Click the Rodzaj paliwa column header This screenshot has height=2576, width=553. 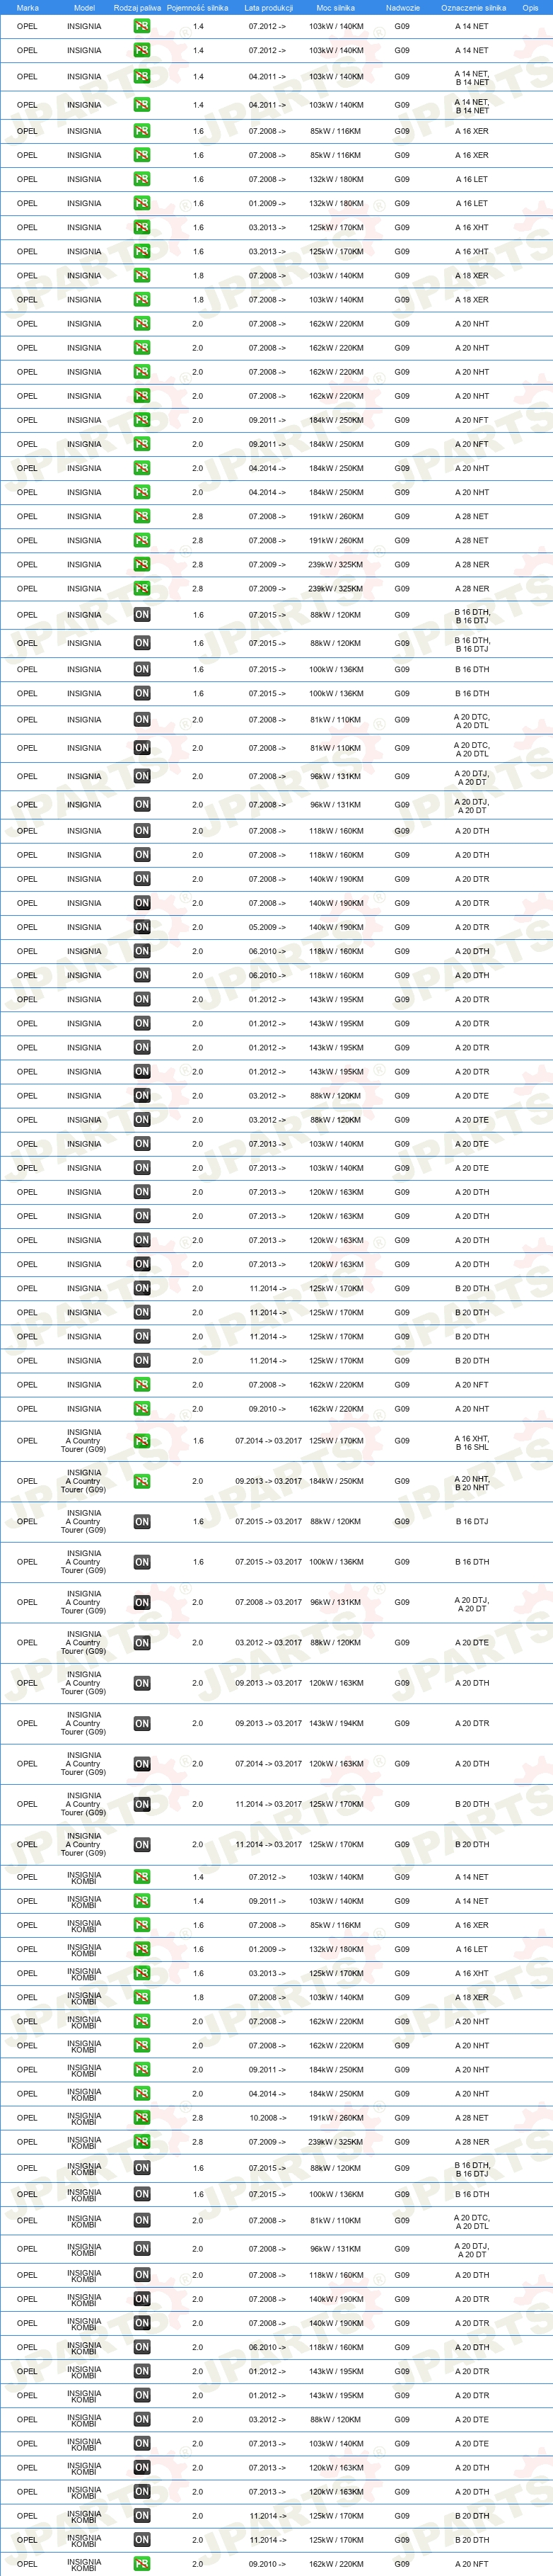pyautogui.click(x=136, y=7)
